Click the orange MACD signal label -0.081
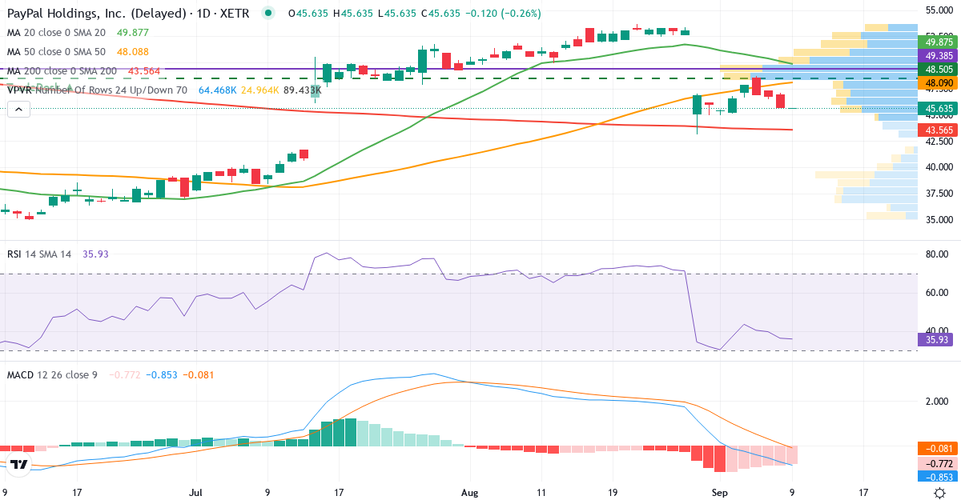 (939, 448)
